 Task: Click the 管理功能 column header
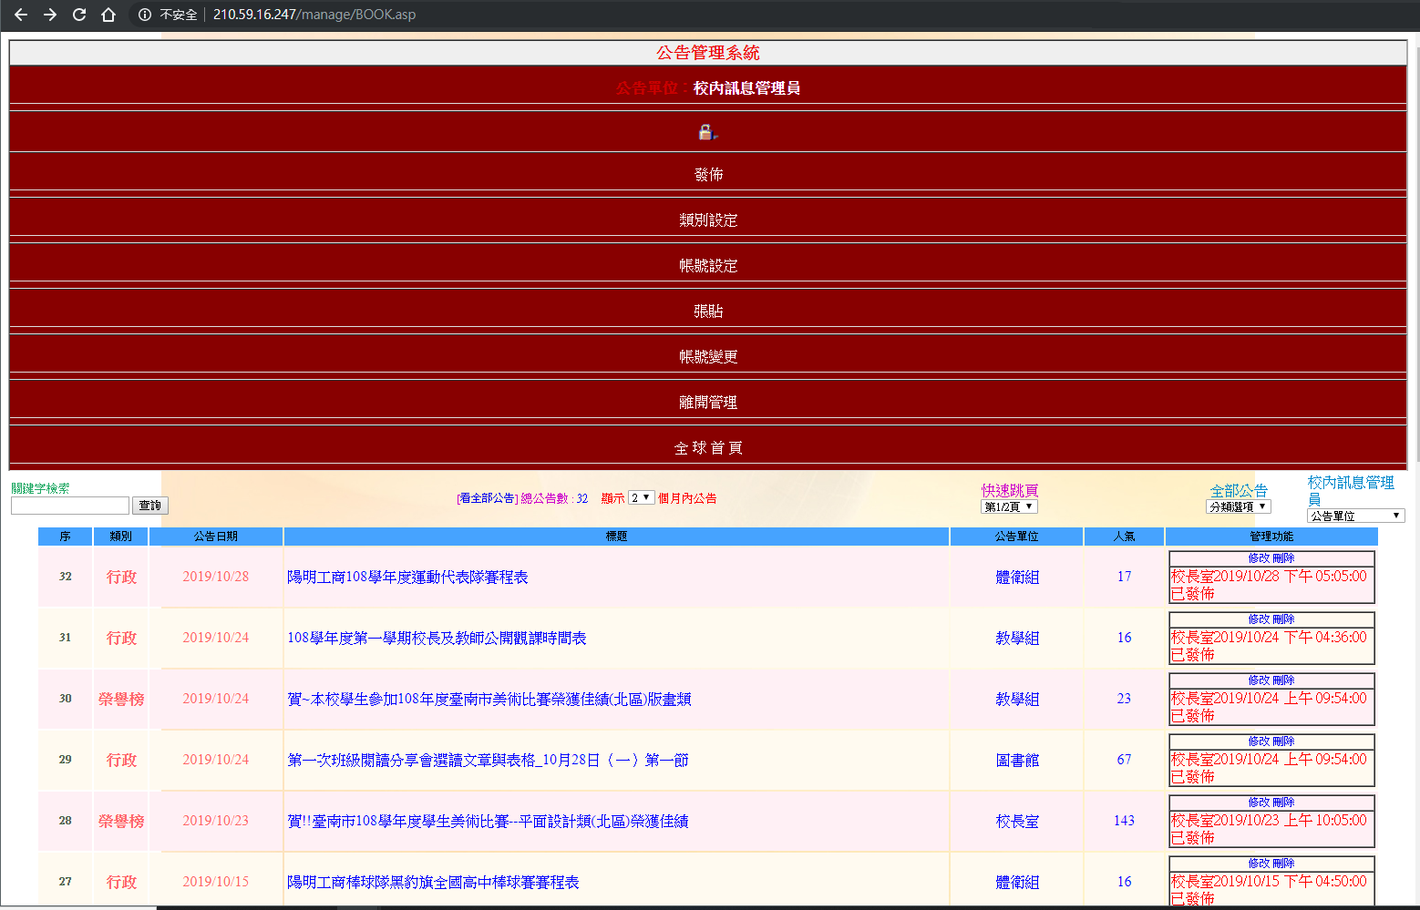(1271, 537)
